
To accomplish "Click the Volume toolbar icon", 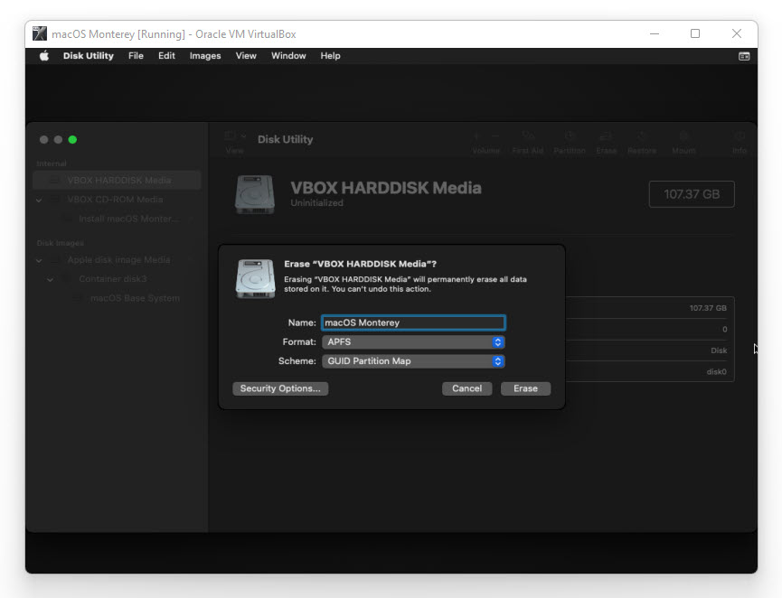I will click(x=485, y=143).
